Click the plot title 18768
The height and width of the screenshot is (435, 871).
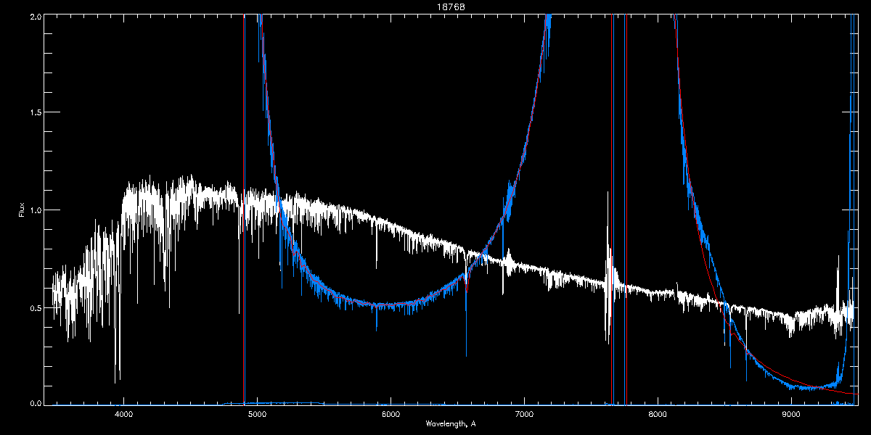tap(451, 6)
